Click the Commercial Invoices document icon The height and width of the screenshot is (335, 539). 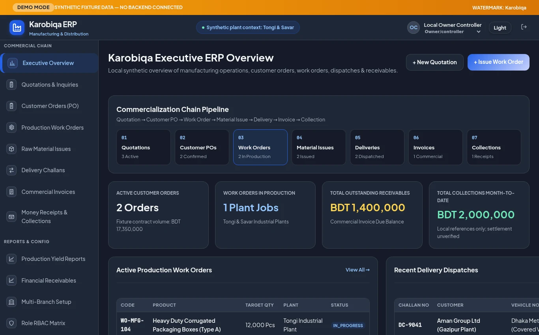point(11,192)
